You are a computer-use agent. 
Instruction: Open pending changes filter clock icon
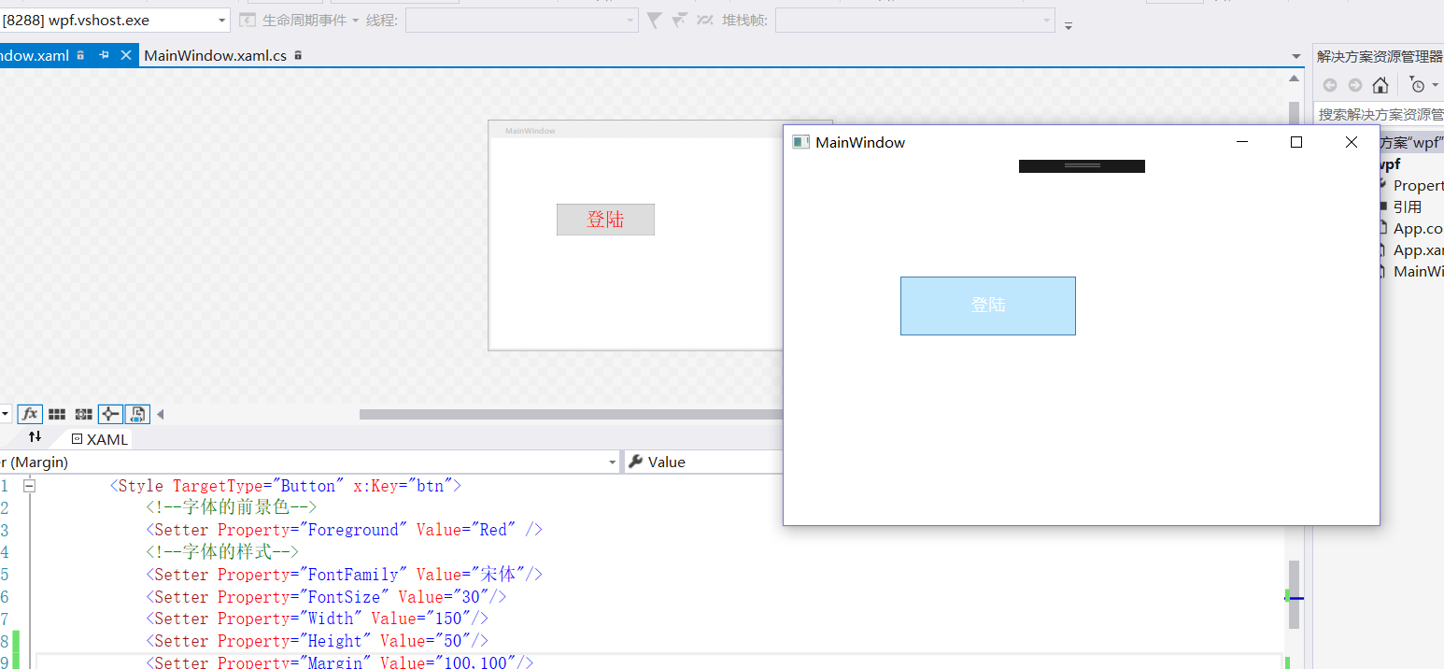(1418, 86)
